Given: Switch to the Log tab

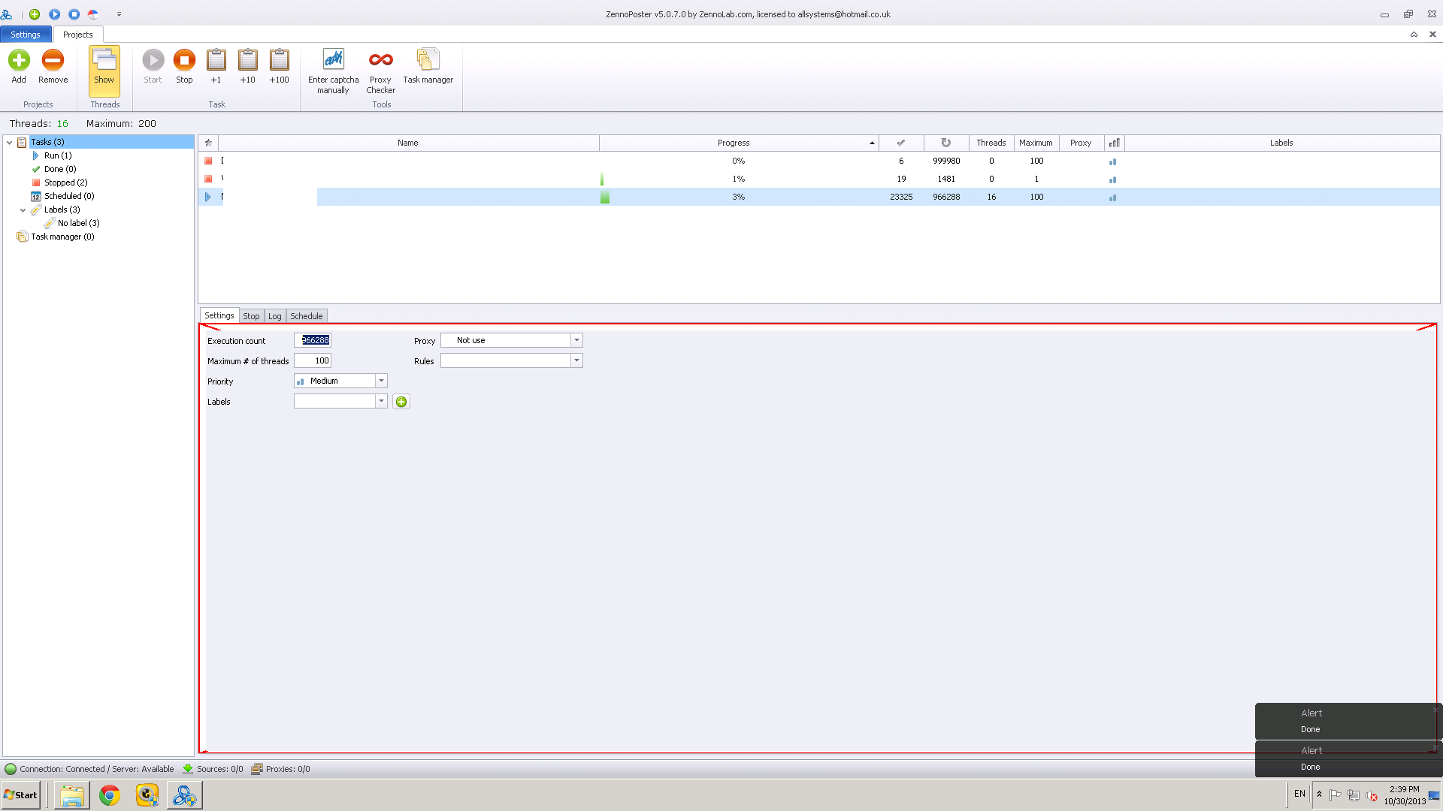Looking at the screenshot, I should [274, 316].
